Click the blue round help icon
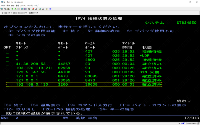Image resolution: width=200 pixels, height=125 pixels. (50, 9)
